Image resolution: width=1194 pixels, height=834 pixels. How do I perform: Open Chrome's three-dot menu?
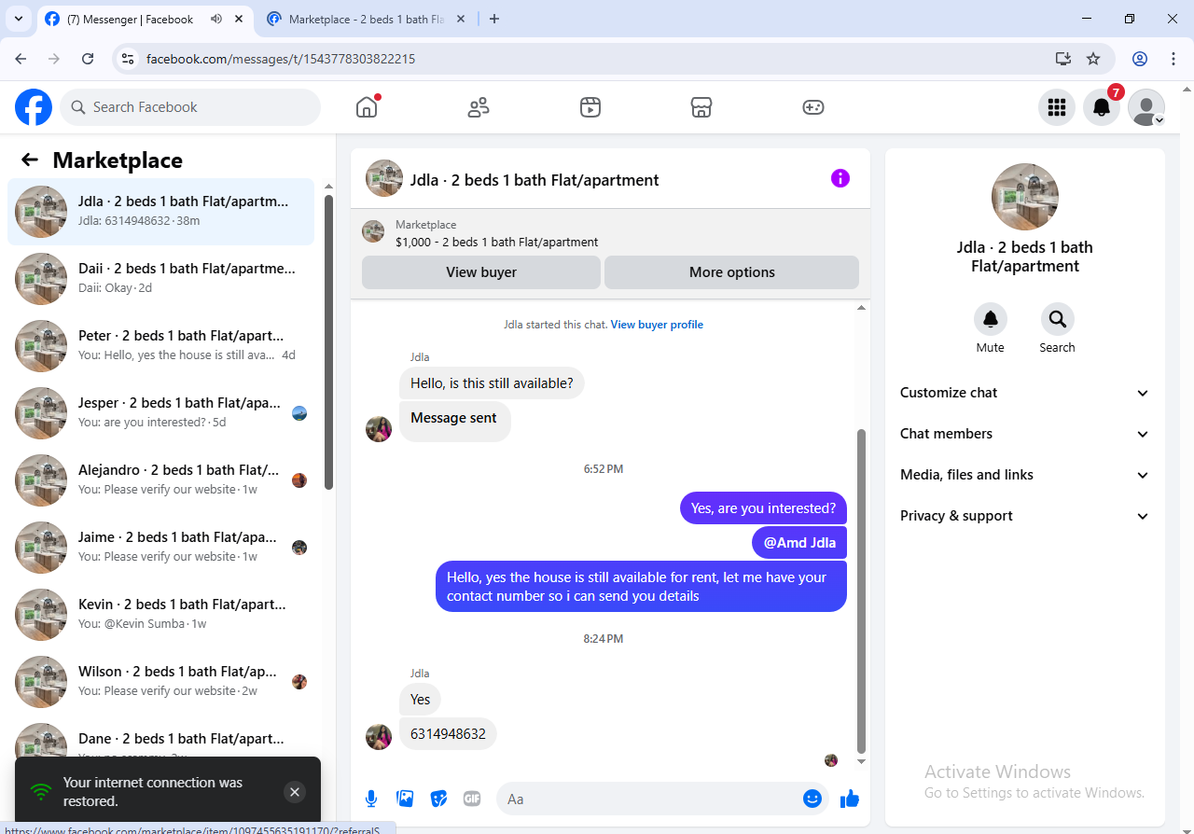coord(1173,59)
